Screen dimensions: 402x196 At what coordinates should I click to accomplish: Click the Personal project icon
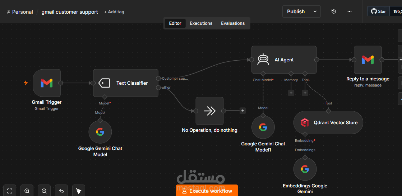[x=9, y=12]
